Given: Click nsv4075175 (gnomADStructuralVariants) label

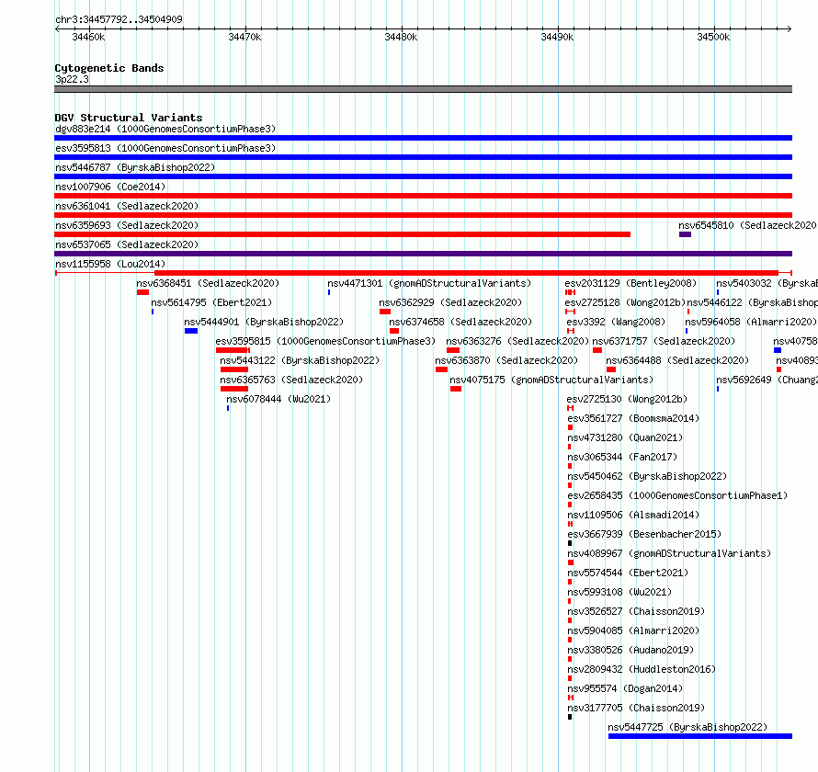Looking at the screenshot, I should pyautogui.click(x=551, y=380).
